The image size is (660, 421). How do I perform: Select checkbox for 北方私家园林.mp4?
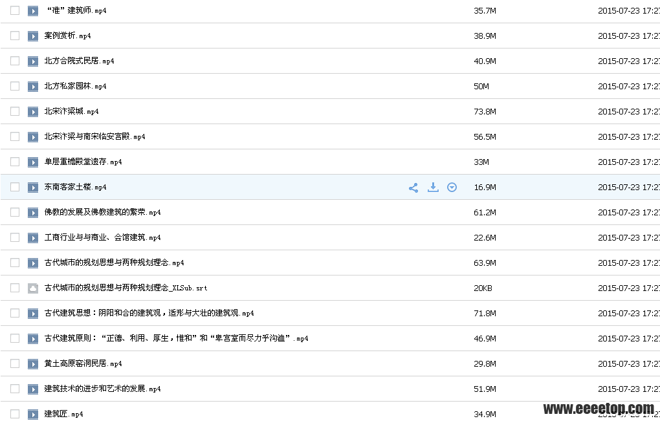[x=15, y=86]
